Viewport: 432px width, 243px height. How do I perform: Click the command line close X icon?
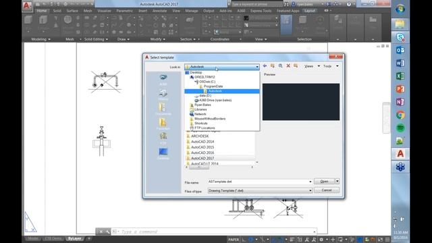101,232
